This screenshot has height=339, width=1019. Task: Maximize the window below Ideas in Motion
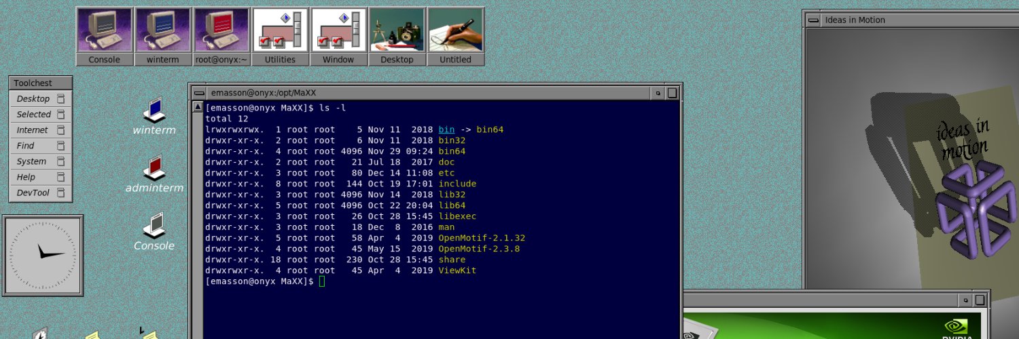(x=980, y=299)
